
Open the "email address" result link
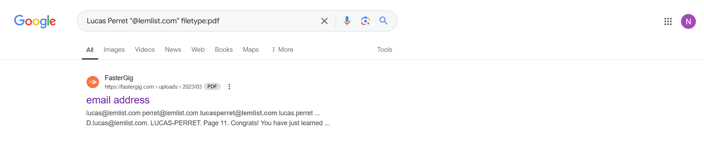coord(118,100)
